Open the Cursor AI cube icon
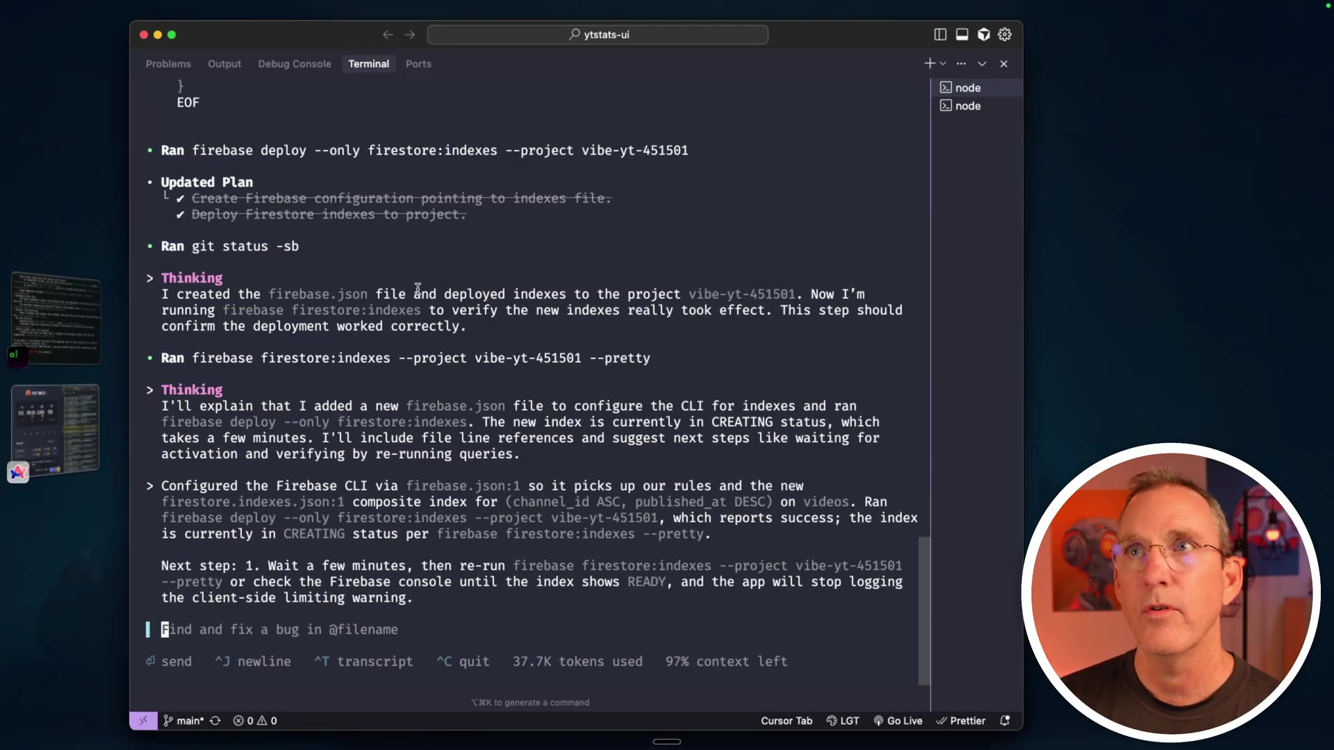1334x750 pixels. pyautogui.click(x=984, y=35)
